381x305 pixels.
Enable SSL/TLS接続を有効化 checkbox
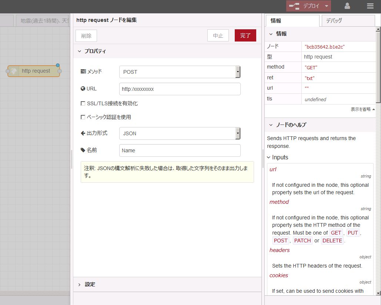[83, 104]
